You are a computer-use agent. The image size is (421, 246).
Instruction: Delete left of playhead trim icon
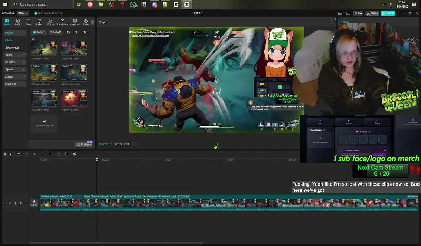42,154
